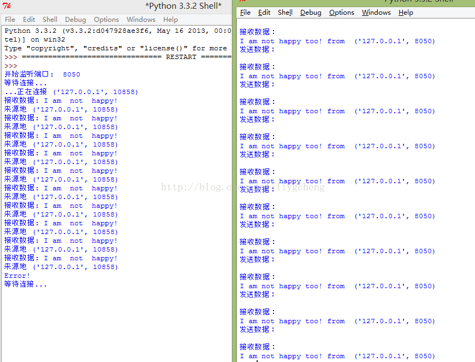The height and width of the screenshot is (362, 475).
Task: Click the topmost '发送数据:' label in right shell
Action: 257,49
